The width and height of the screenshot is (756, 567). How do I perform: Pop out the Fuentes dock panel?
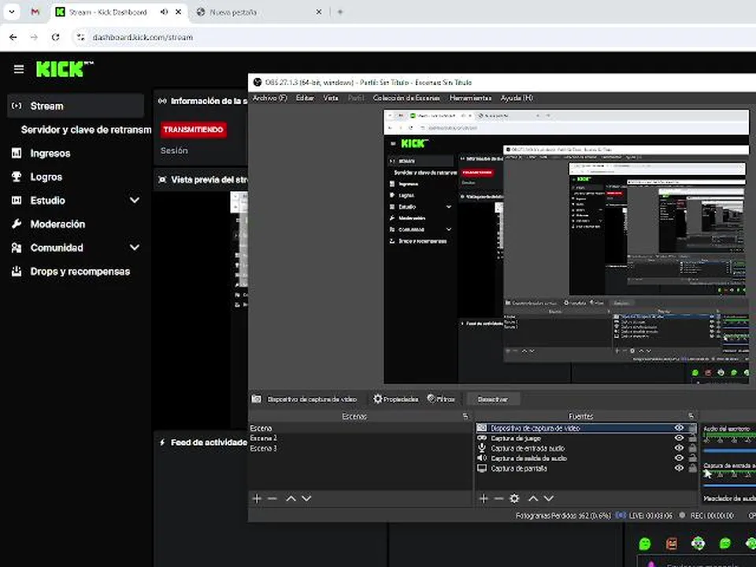tap(691, 416)
